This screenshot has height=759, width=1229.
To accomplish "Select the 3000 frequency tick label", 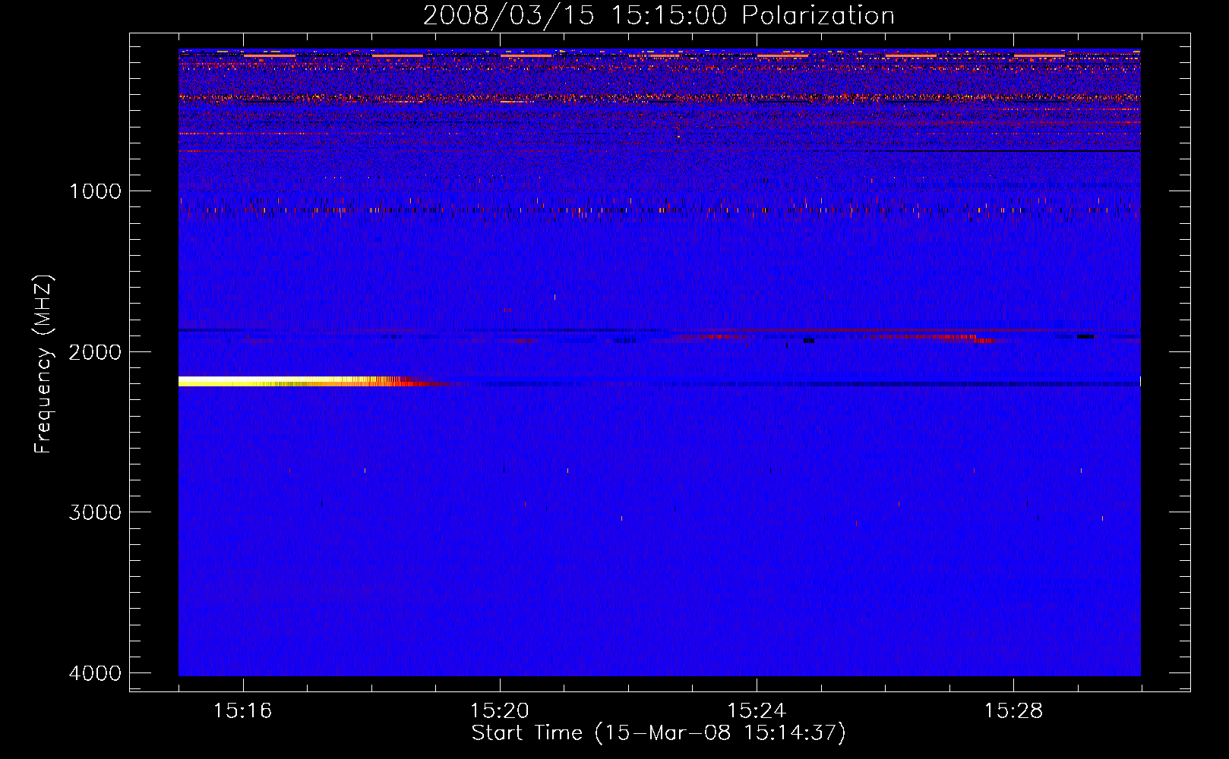I will [x=95, y=512].
